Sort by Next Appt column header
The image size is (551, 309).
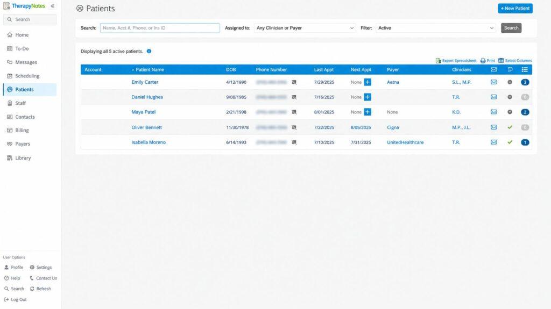click(361, 69)
